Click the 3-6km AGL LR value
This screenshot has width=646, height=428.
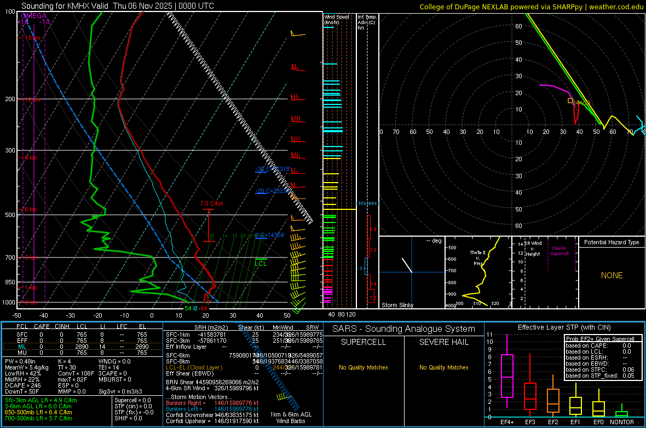pyautogui.click(x=38, y=406)
